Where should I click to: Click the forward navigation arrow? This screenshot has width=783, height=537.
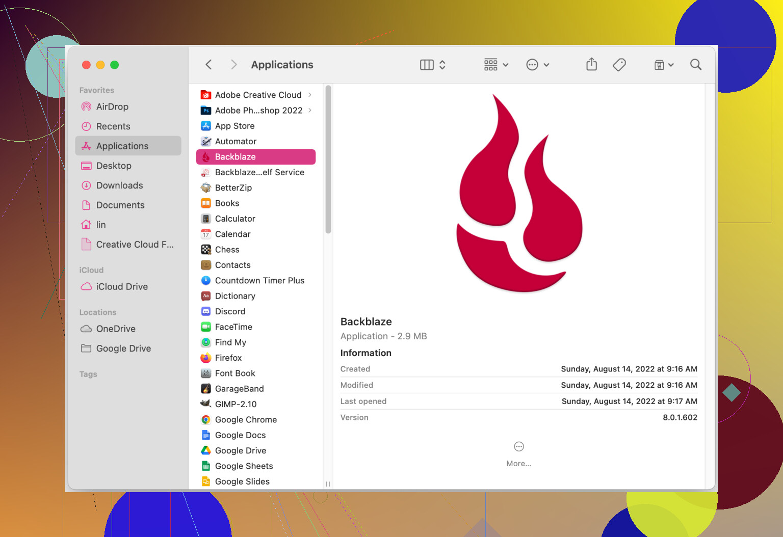[x=233, y=65]
